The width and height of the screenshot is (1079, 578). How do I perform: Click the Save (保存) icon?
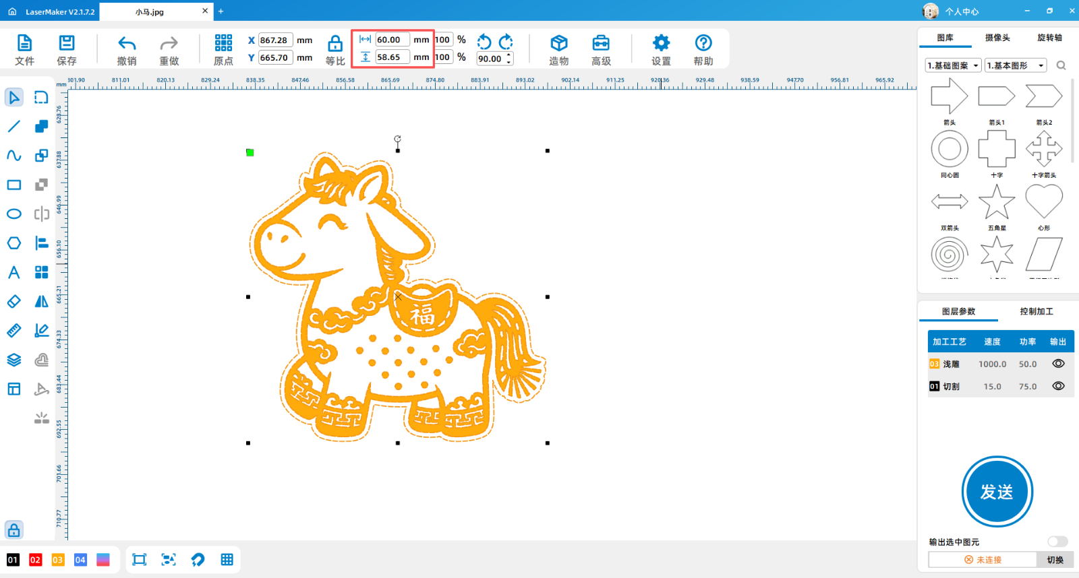click(x=66, y=43)
